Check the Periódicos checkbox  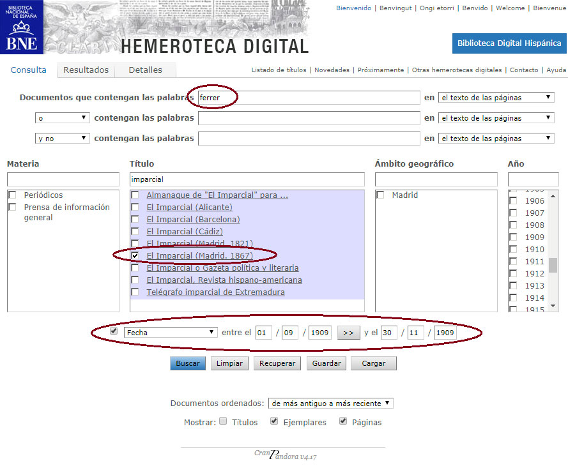[12, 195]
